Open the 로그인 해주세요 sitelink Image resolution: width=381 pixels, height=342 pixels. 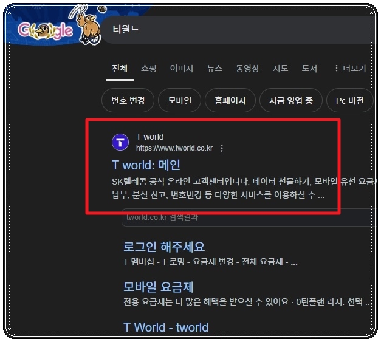[164, 247]
